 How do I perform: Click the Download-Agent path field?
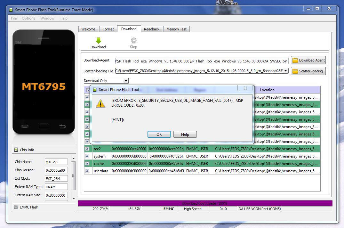point(202,61)
